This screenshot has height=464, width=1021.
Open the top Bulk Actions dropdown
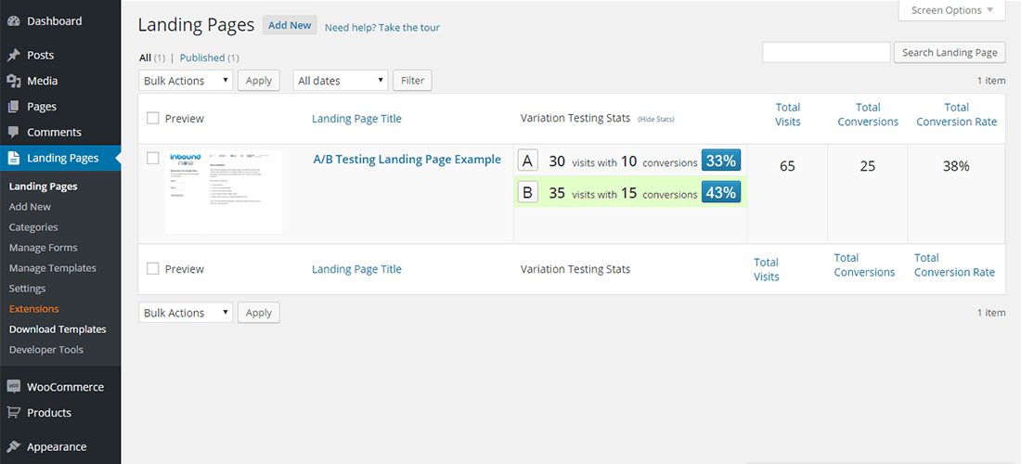tap(186, 81)
